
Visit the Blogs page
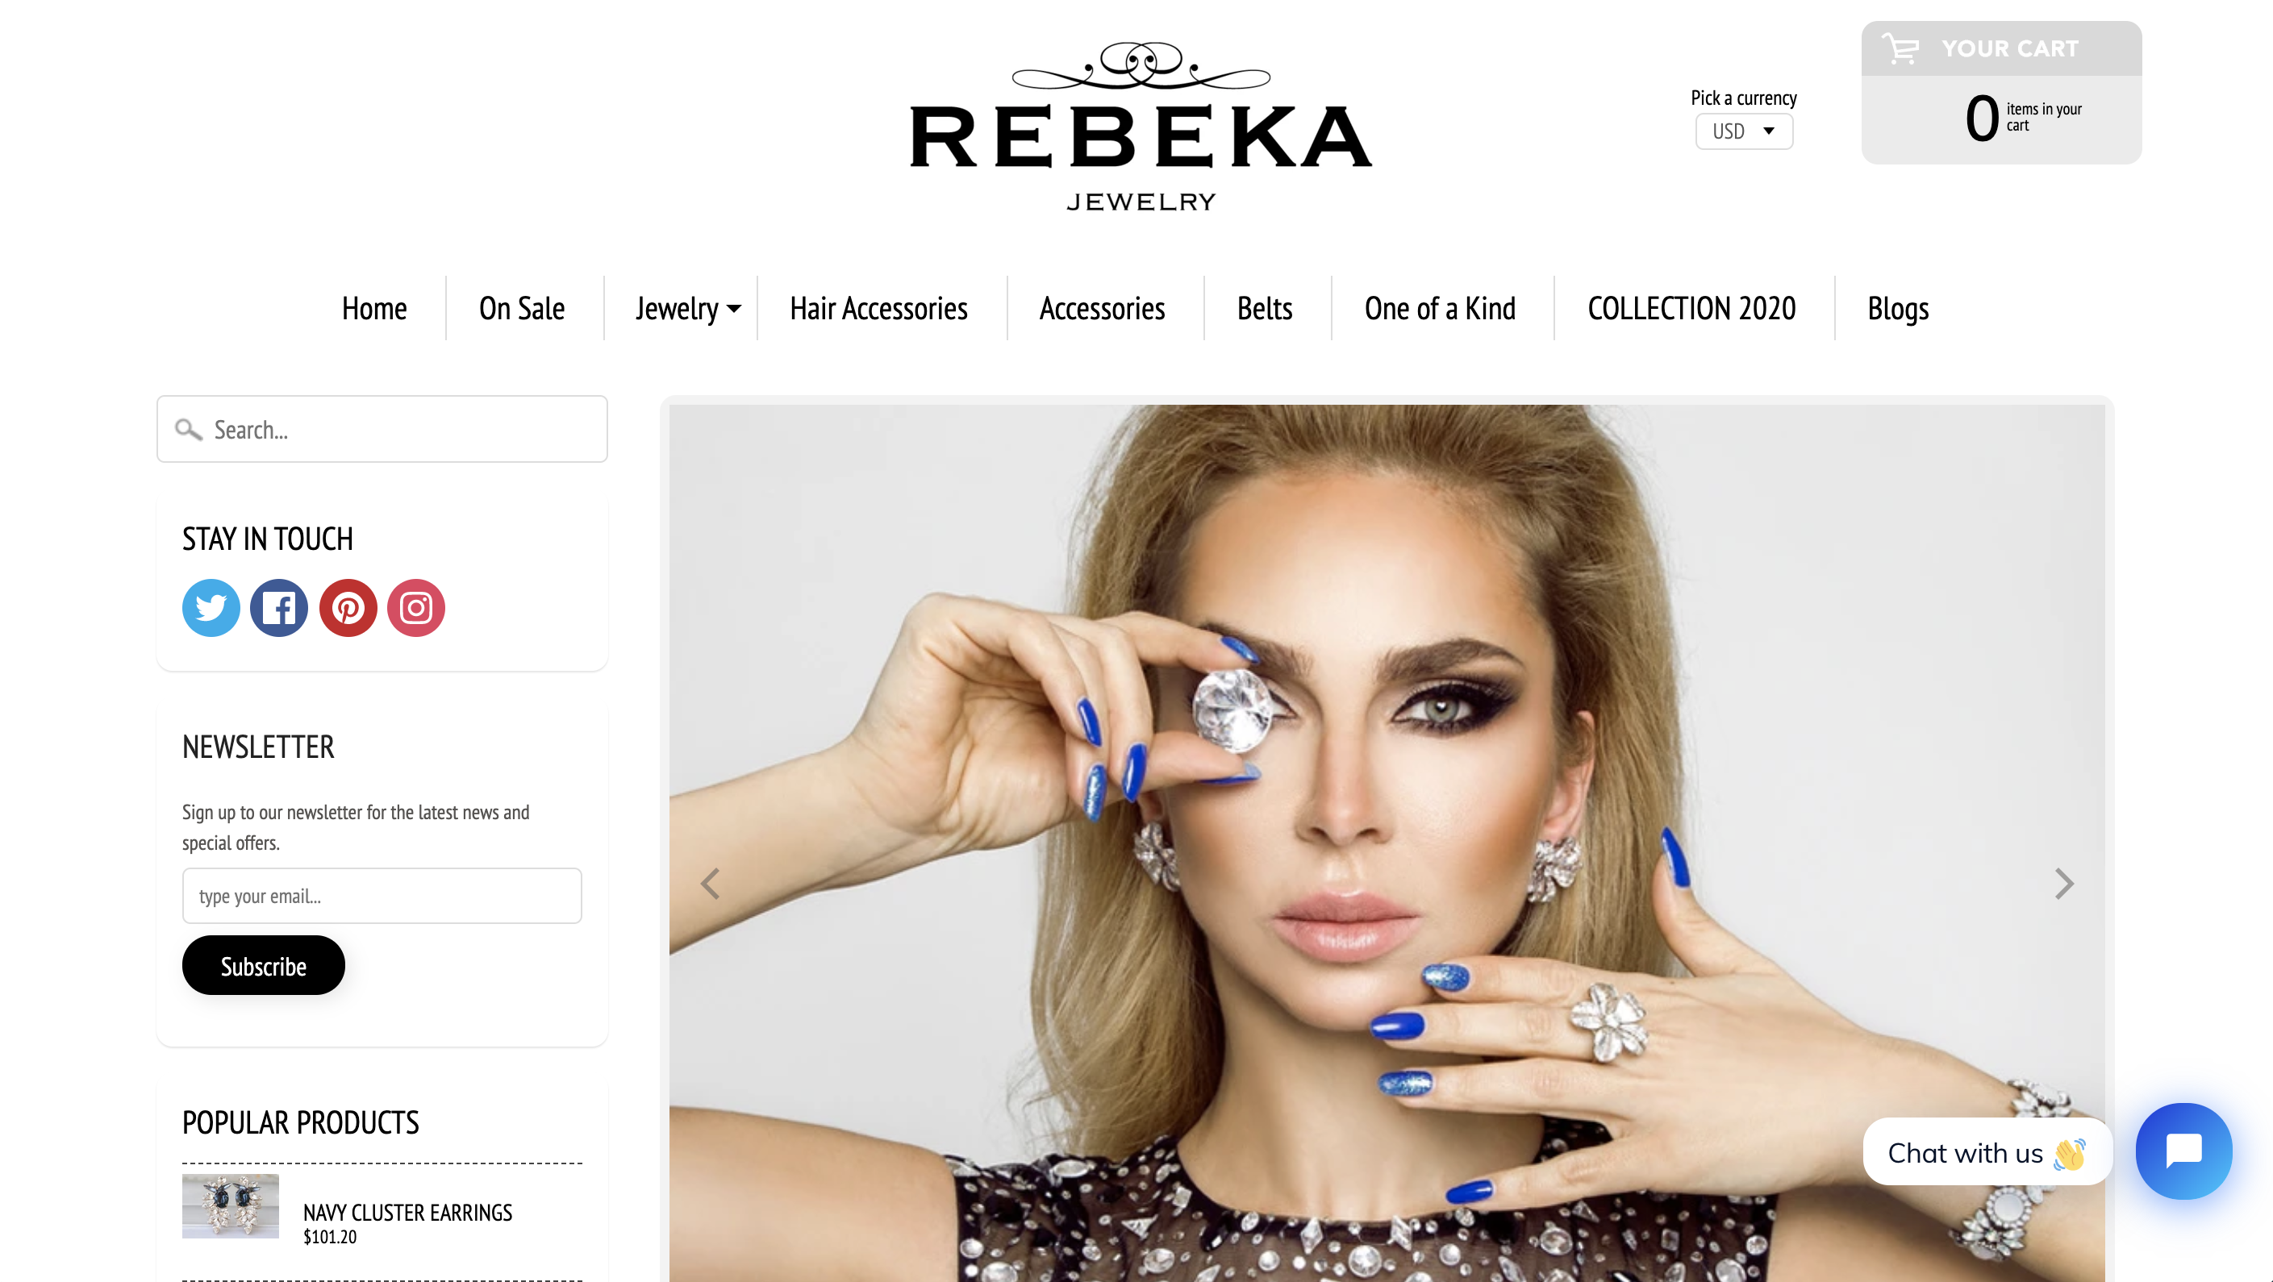point(1898,309)
